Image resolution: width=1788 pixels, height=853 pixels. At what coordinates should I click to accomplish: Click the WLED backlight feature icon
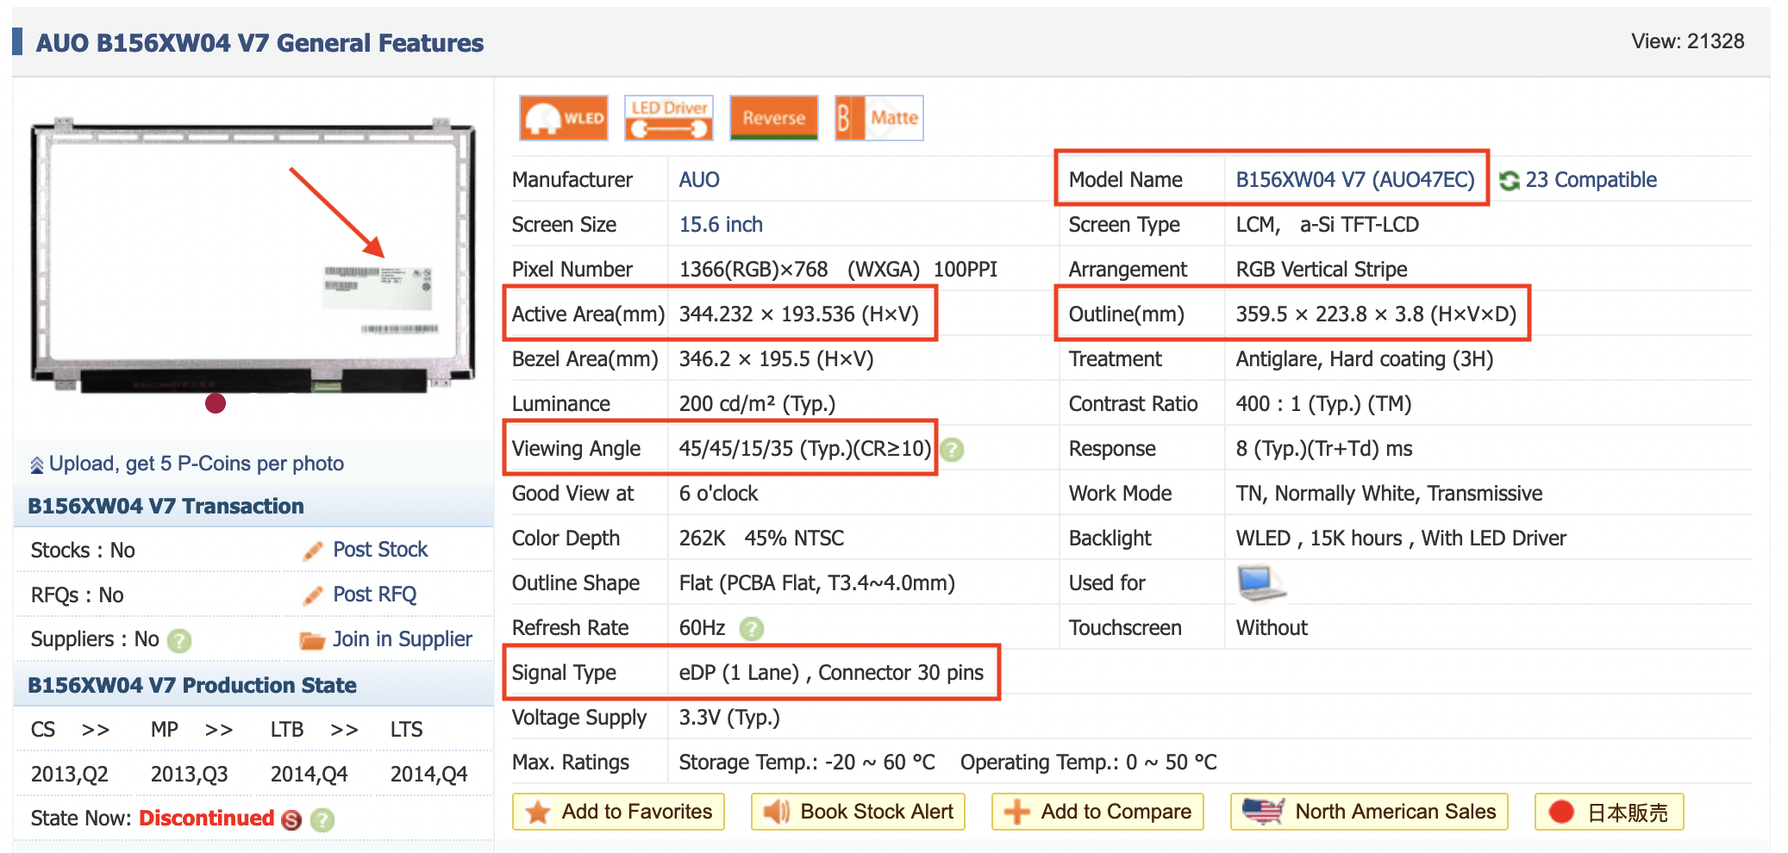click(x=563, y=118)
